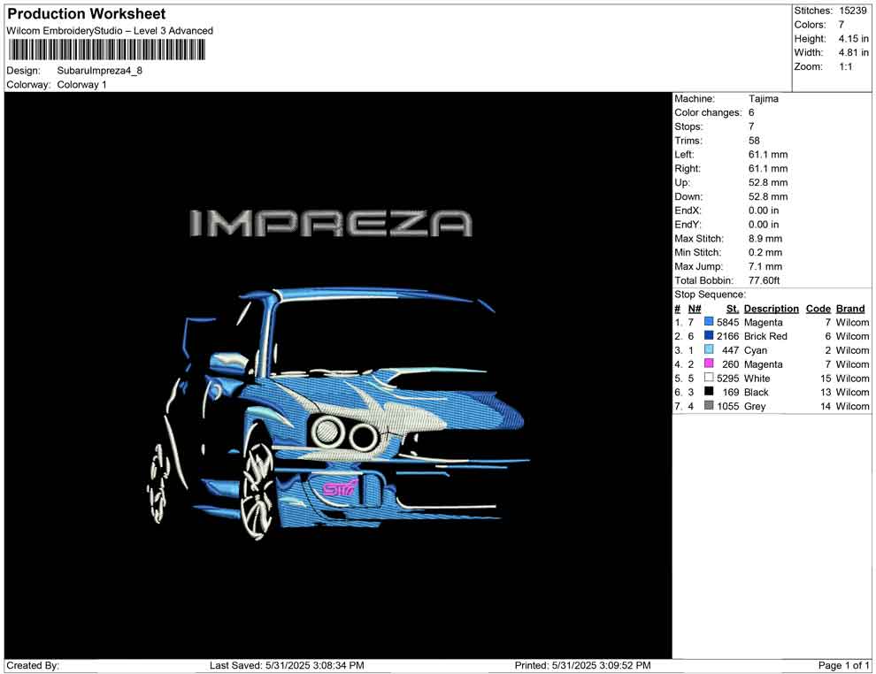Viewport: 876px width, 674px height.
Task: Click the Max Jump value '7.1 mm'
Action: (x=765, y=266)
